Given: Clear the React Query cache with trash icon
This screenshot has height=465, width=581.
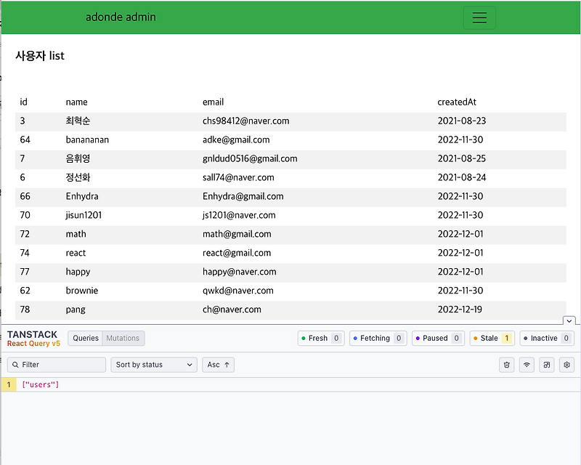Looking at the screenshot, I should pos(506,365).
